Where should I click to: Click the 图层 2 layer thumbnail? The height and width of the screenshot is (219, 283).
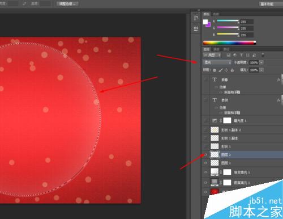tap(215, 154)
